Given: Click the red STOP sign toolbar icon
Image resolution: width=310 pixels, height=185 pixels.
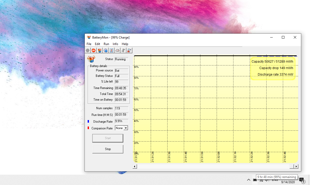Looking at the screenshot, I should (x=94, y=50).
